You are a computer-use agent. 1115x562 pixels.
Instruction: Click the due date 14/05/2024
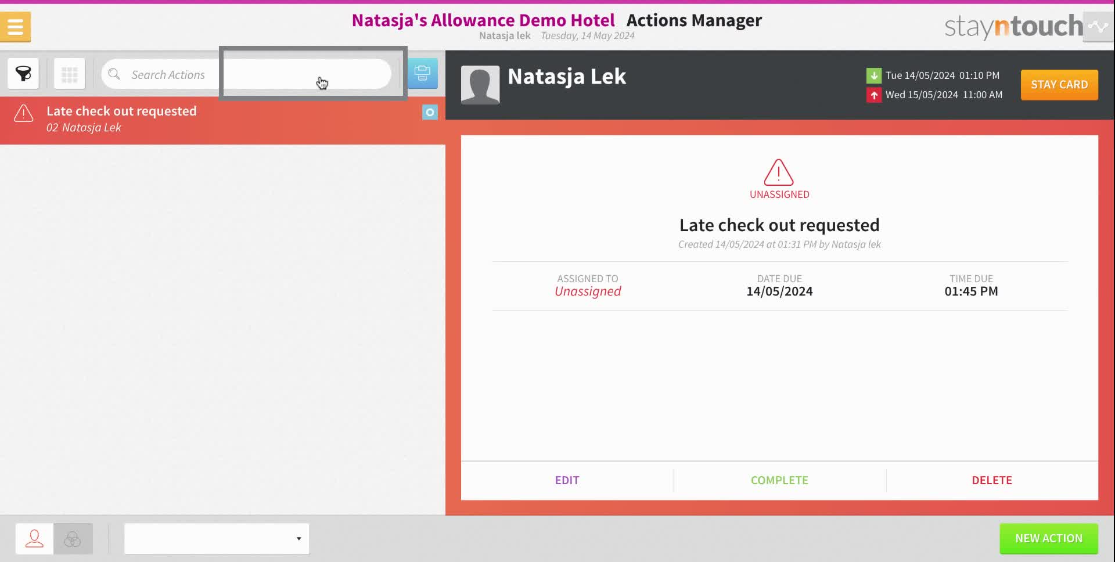point(779,291)
